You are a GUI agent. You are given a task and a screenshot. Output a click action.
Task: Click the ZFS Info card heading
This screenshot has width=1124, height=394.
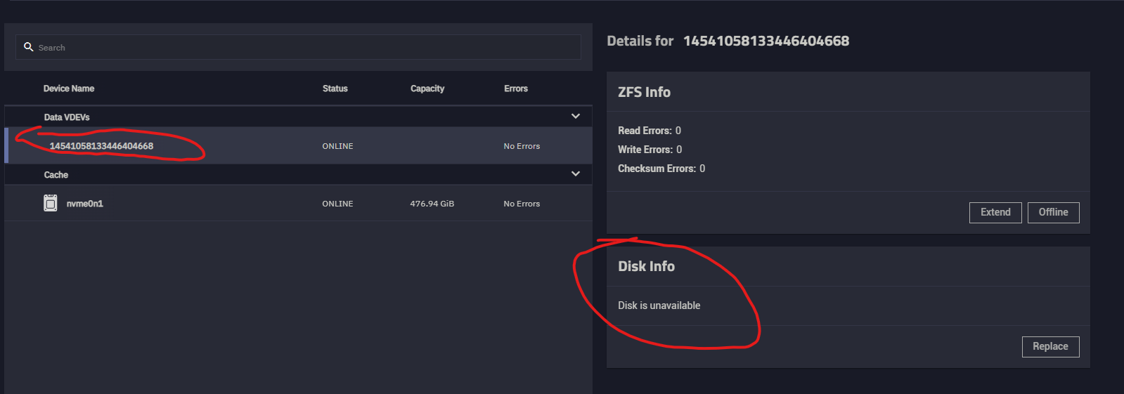pos(644,92)
